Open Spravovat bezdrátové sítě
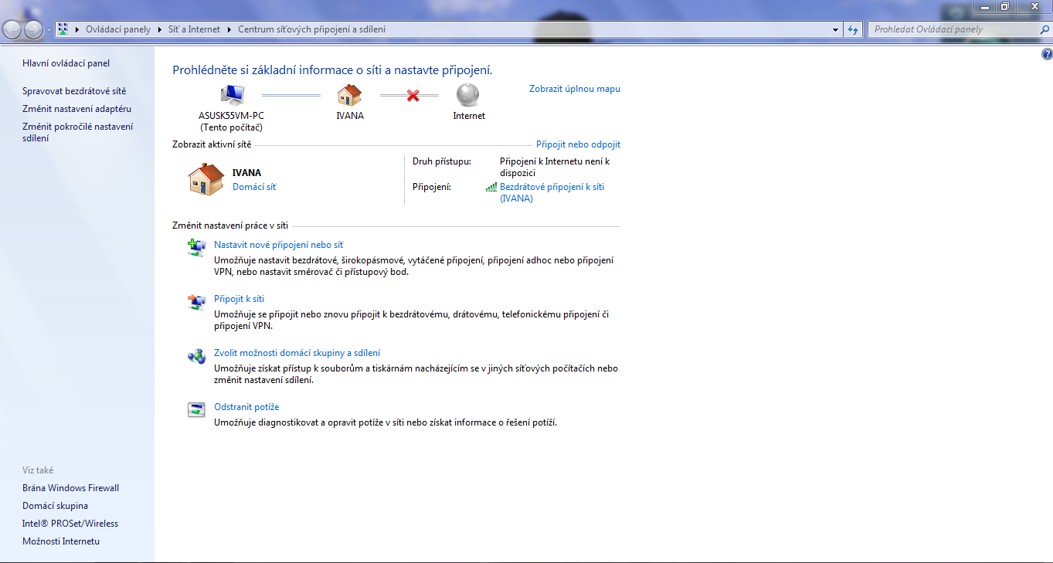 click(74, 91)
